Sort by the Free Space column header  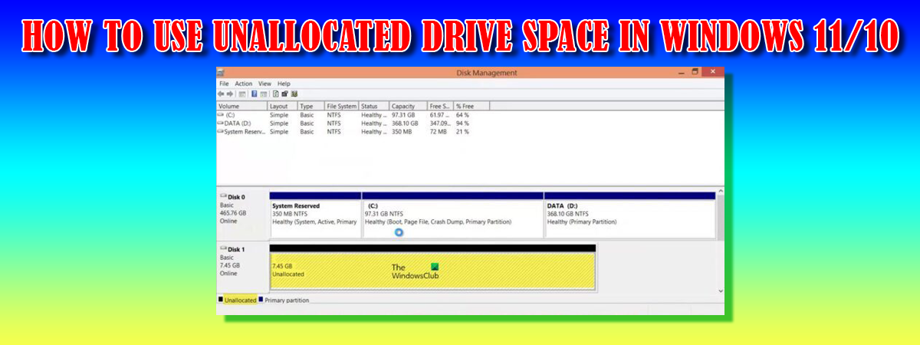pyautogui.click(x=441, y=106)
